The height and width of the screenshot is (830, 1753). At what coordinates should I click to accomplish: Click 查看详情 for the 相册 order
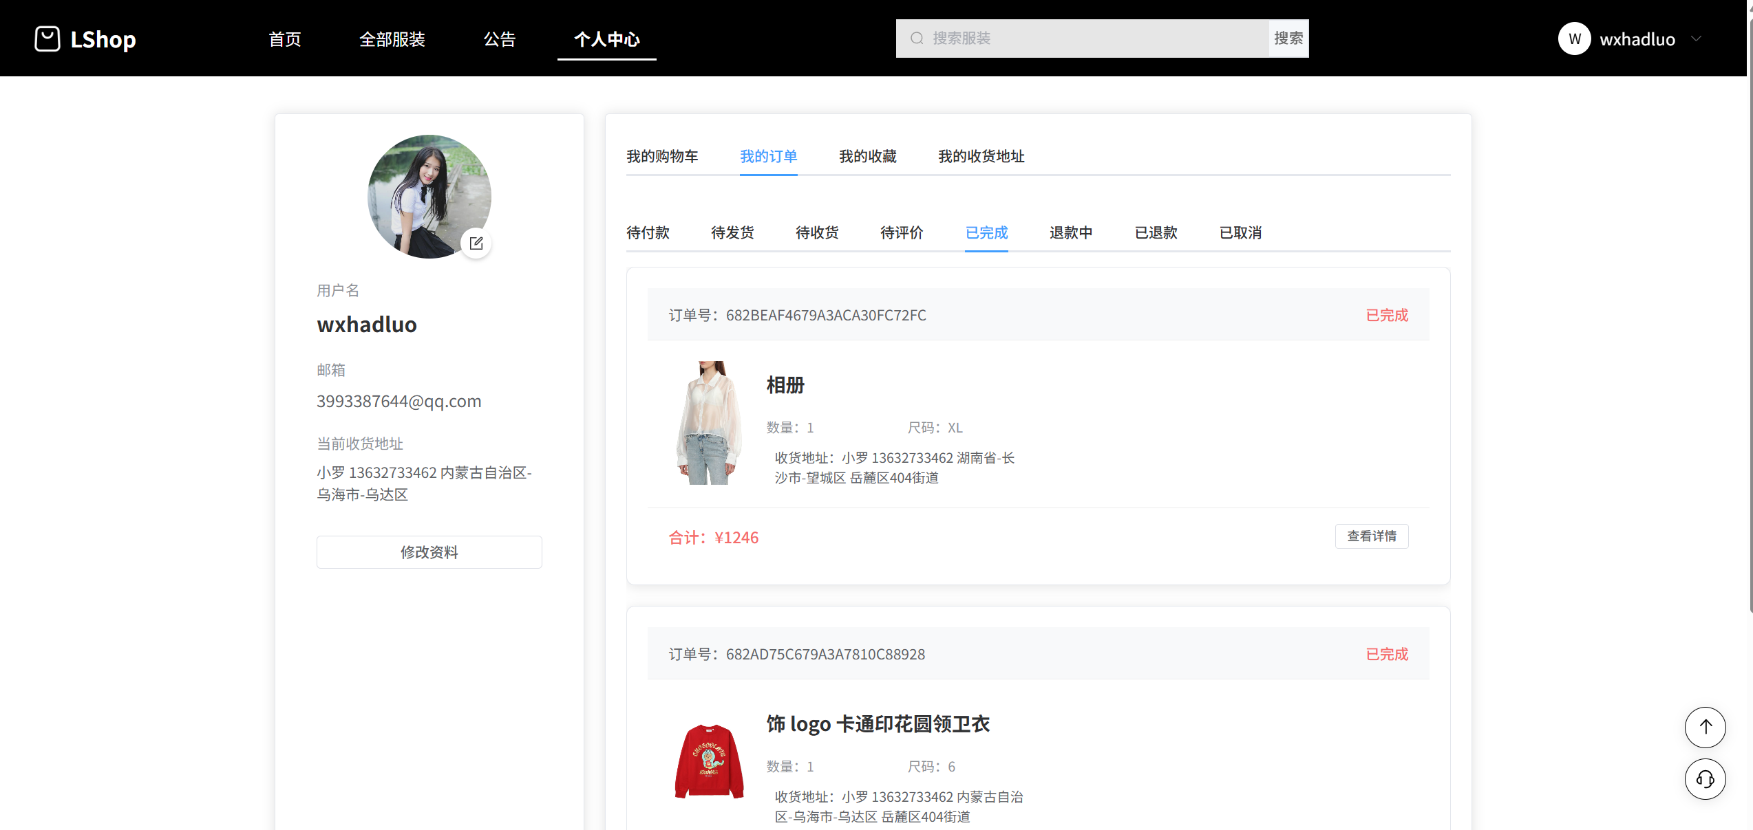click(1371, 536)
